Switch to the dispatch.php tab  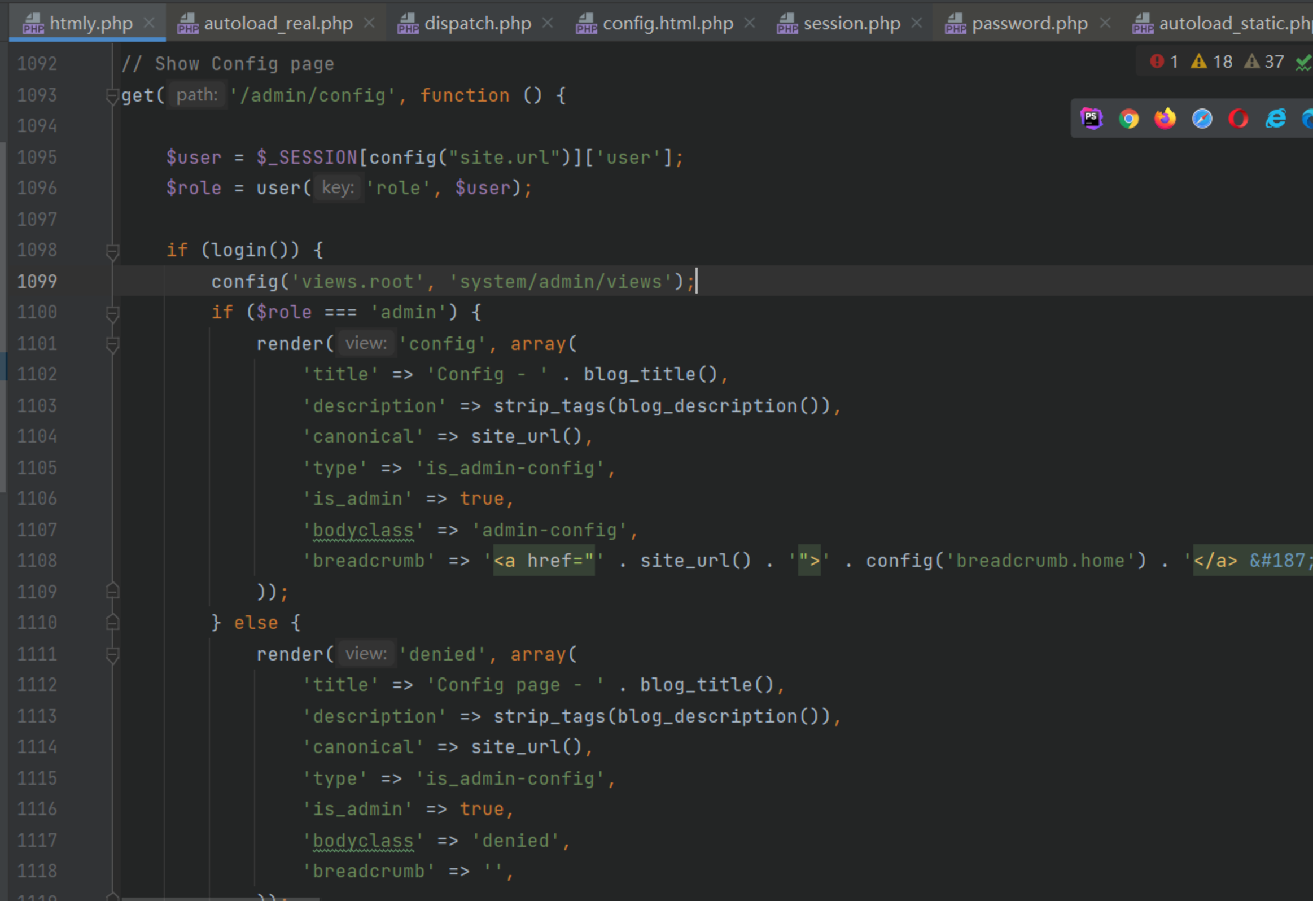point(477,23)
